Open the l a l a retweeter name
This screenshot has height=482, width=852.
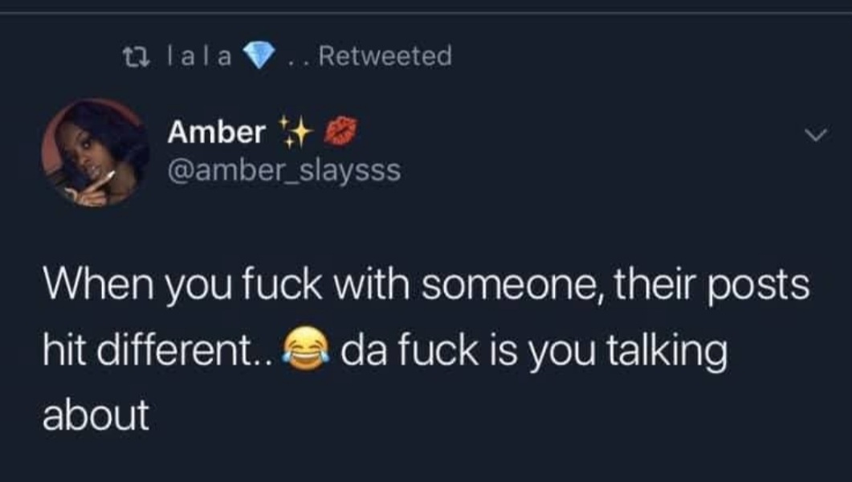click(x=199, y=56)
